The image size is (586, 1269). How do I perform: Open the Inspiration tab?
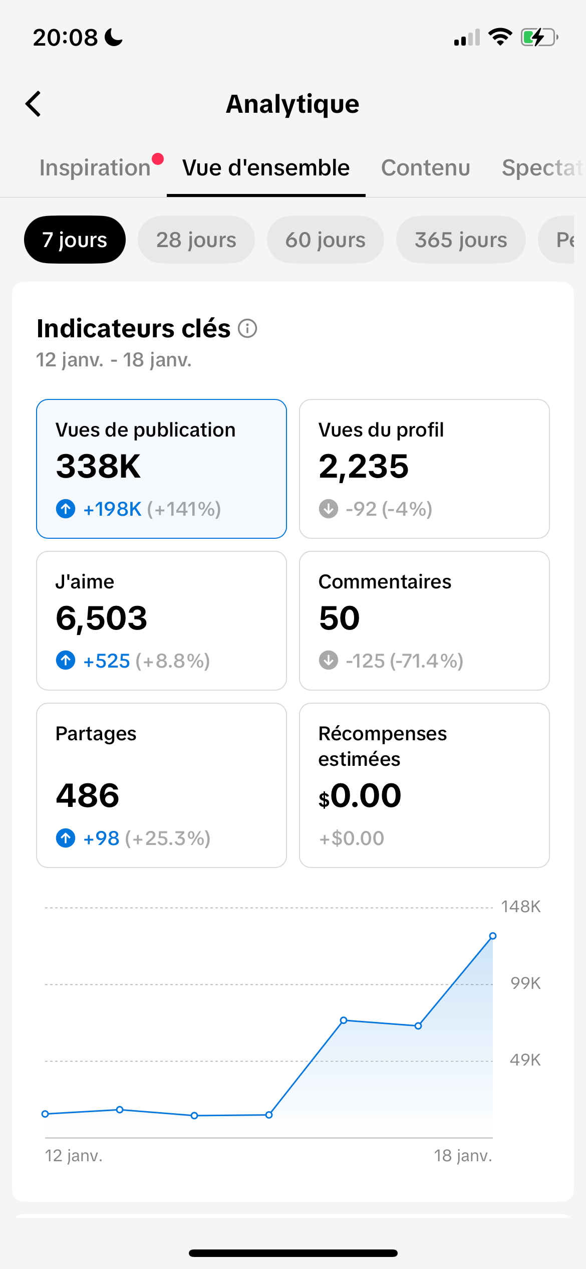pos(95,168)
